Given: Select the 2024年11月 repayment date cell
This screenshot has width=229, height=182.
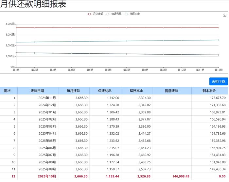Looking at the screenshot, I should tap(47, 98).
